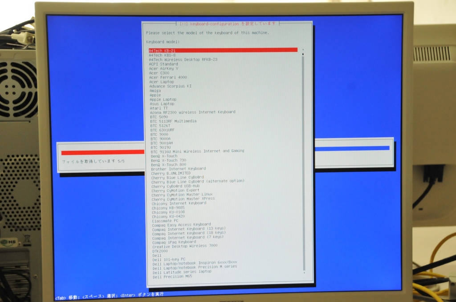The image size is (456, 302).
Task: Select Creative Desktop Wireless 7000
Action: pos(185,246)
